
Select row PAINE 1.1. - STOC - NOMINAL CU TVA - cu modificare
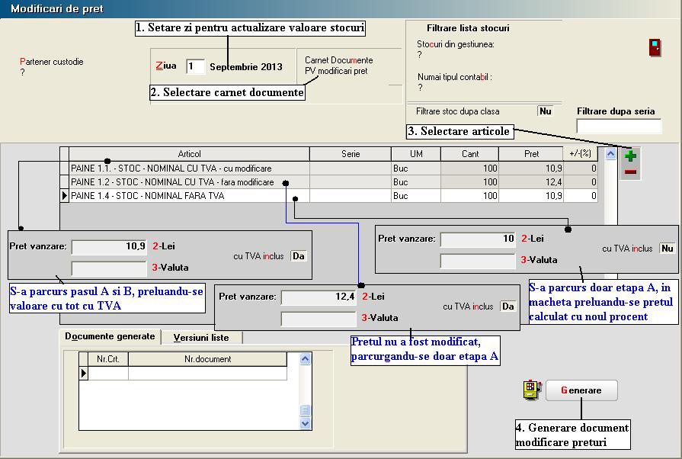(x=333, y=169)
